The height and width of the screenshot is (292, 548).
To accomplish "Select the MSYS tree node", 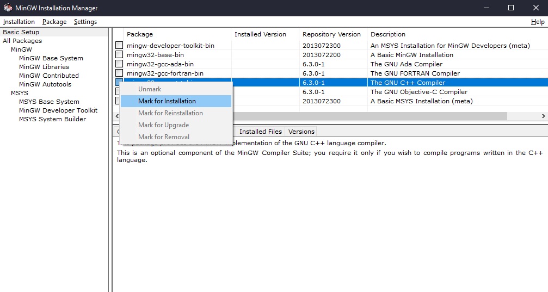I will [20, 93].
